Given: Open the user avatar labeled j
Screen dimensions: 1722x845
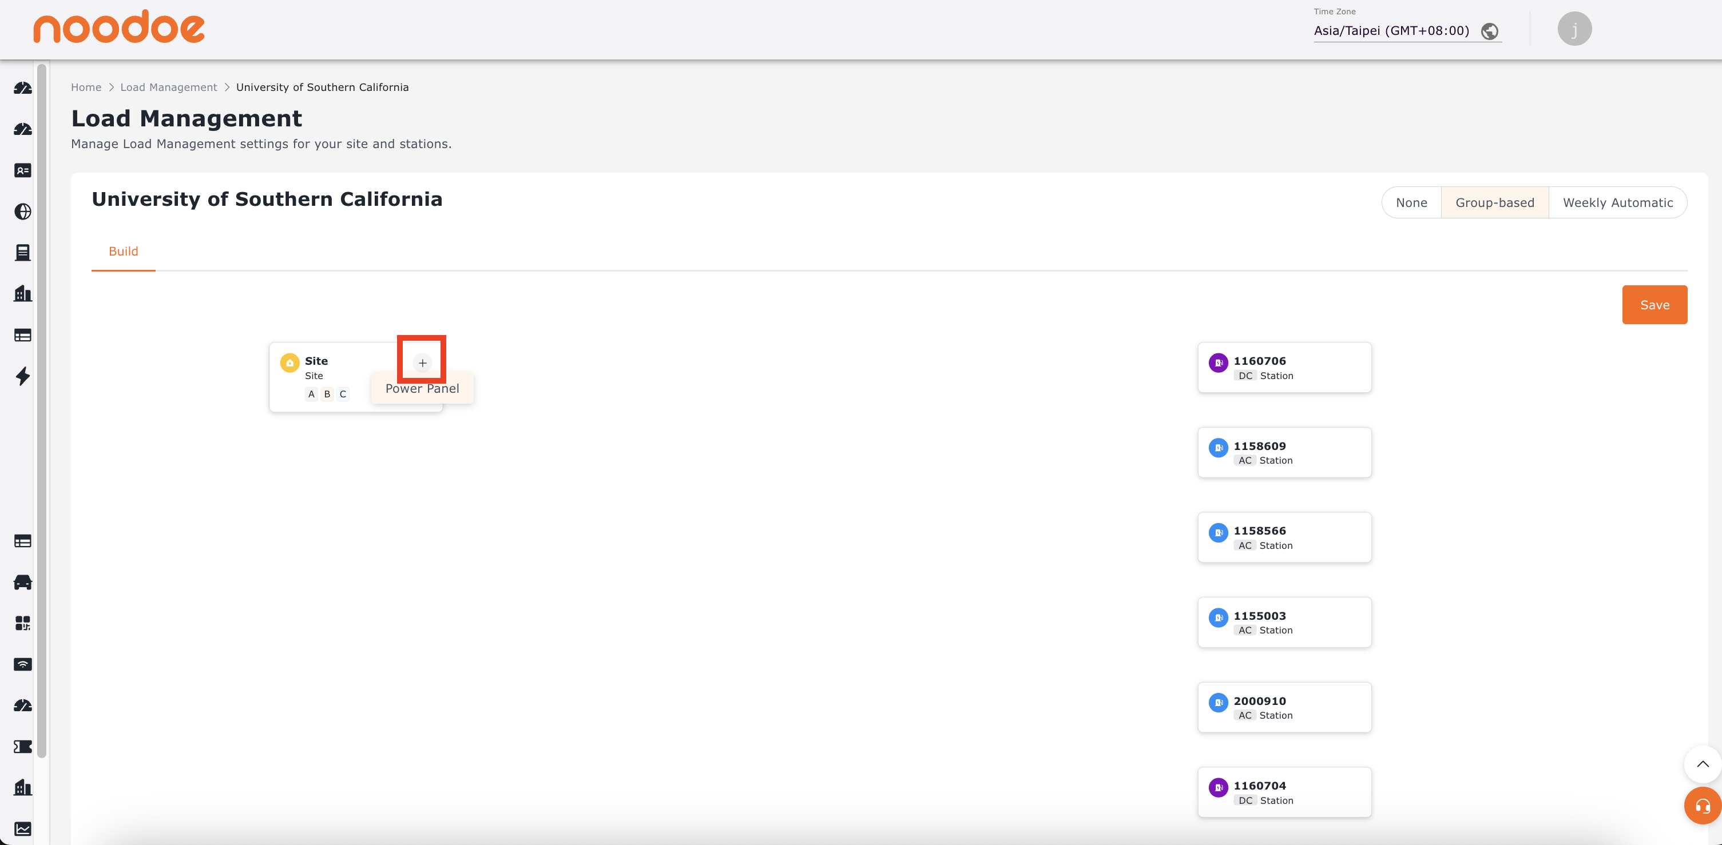Looking at the screenshot, I should (x=1574, y=29).
